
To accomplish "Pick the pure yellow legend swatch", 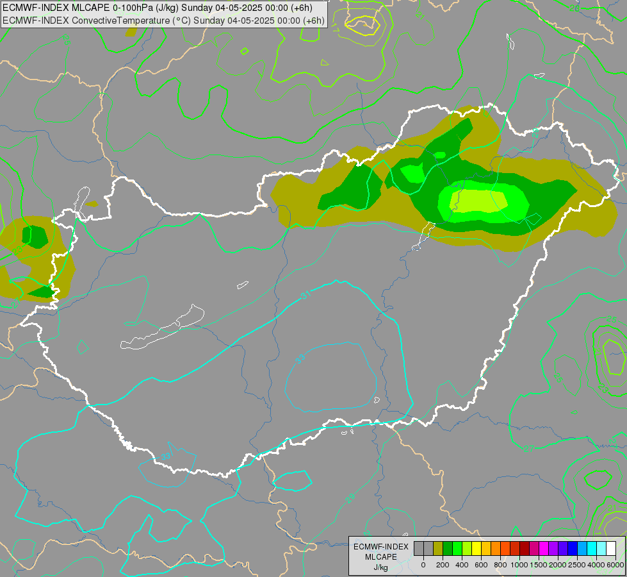I will point(476,548).
